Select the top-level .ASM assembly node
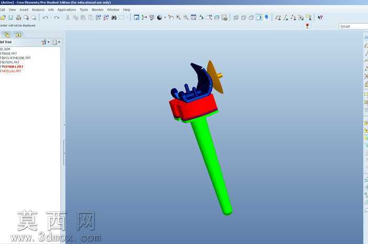The height and width of the screenshot is (244, 368). pyautogui.click(x=5, y=49)
